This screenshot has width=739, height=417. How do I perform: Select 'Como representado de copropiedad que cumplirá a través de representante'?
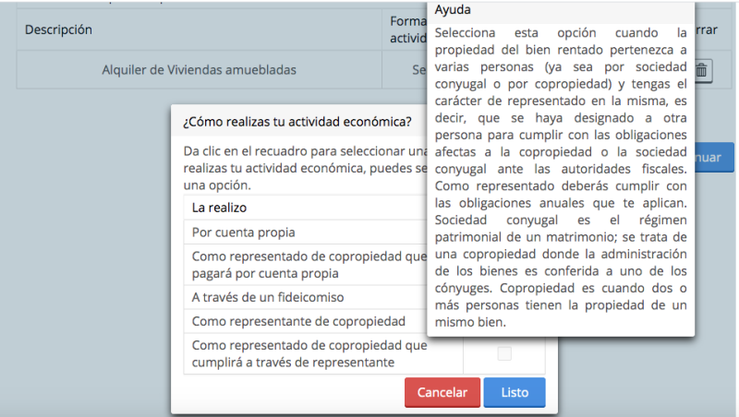point(309,353)
